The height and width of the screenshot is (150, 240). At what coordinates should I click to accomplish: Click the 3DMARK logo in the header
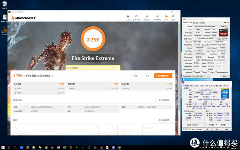pos(23,18)
